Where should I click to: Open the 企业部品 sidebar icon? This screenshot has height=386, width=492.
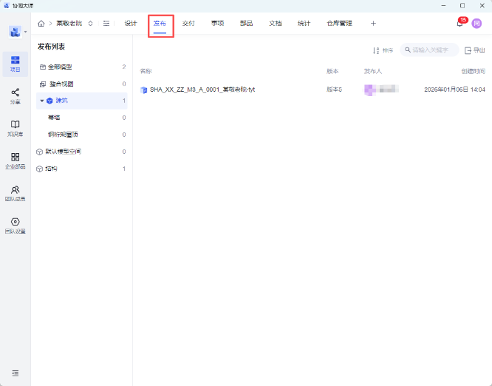point(15,160)
